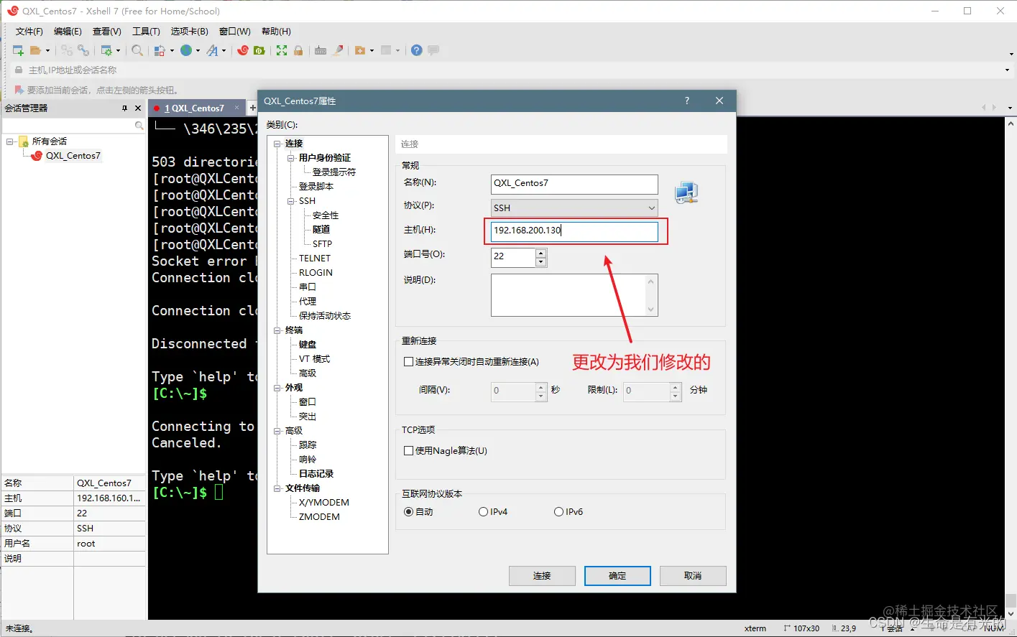The width and height of the screenshot is (1017, 637).
Task: Open the protocol dropdown showing SSH
Action: click(650, 208)
